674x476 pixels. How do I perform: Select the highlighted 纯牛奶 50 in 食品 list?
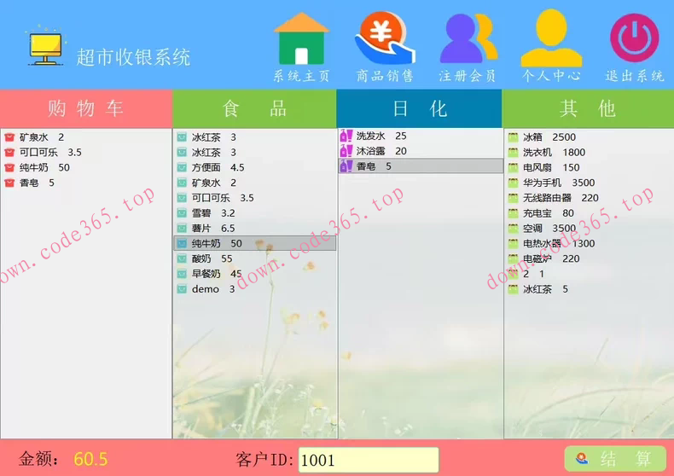click(x=254, y=244)
